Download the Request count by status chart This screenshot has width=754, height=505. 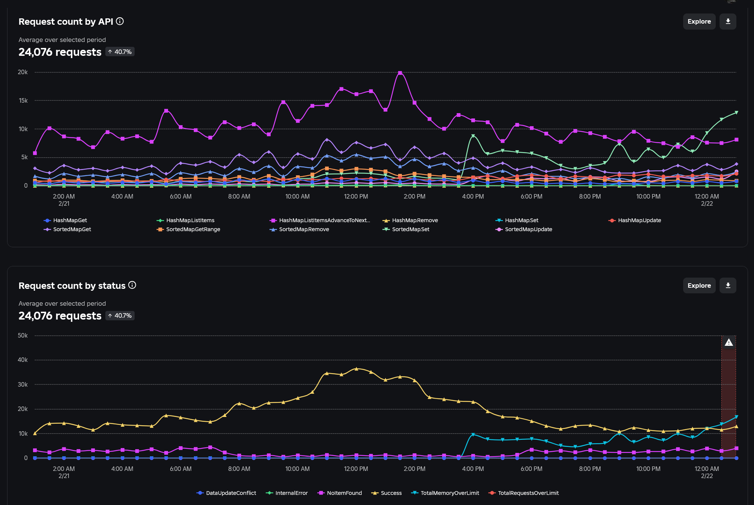tap(728, 285)
